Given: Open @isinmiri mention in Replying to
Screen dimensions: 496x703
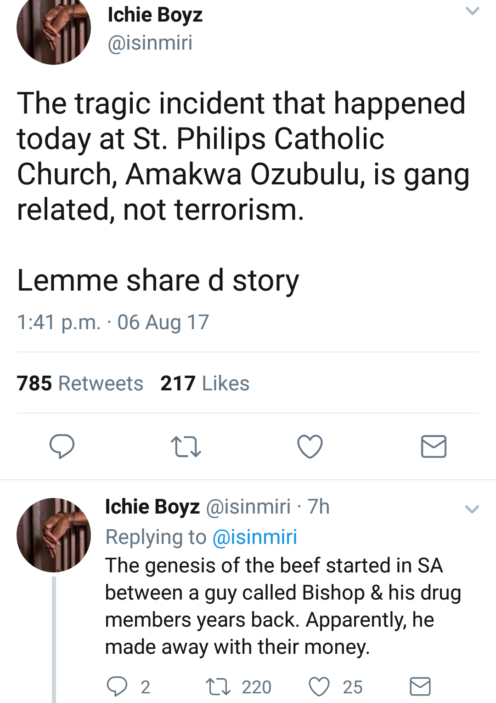Looking at the screenshot, I should (x=255, y=537).
